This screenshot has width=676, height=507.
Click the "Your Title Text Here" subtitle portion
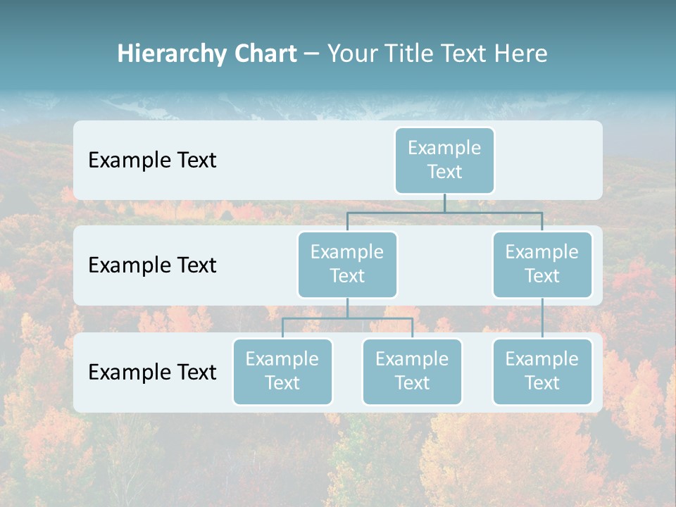(437, 54)
